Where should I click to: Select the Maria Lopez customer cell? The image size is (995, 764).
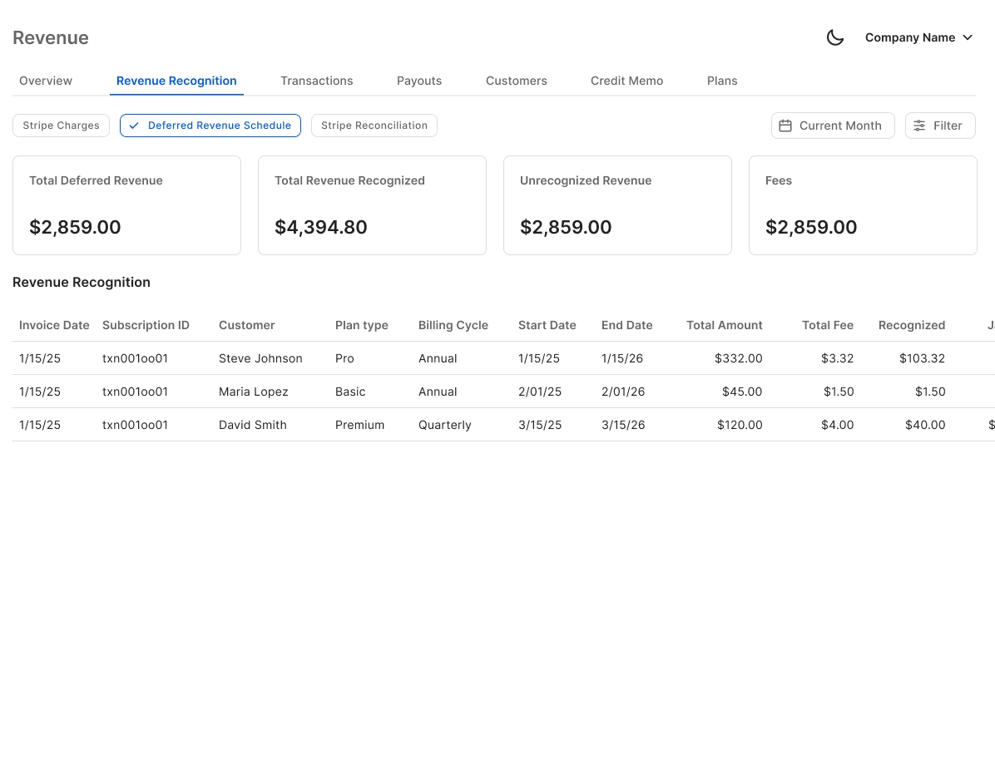tap(253, 392)
